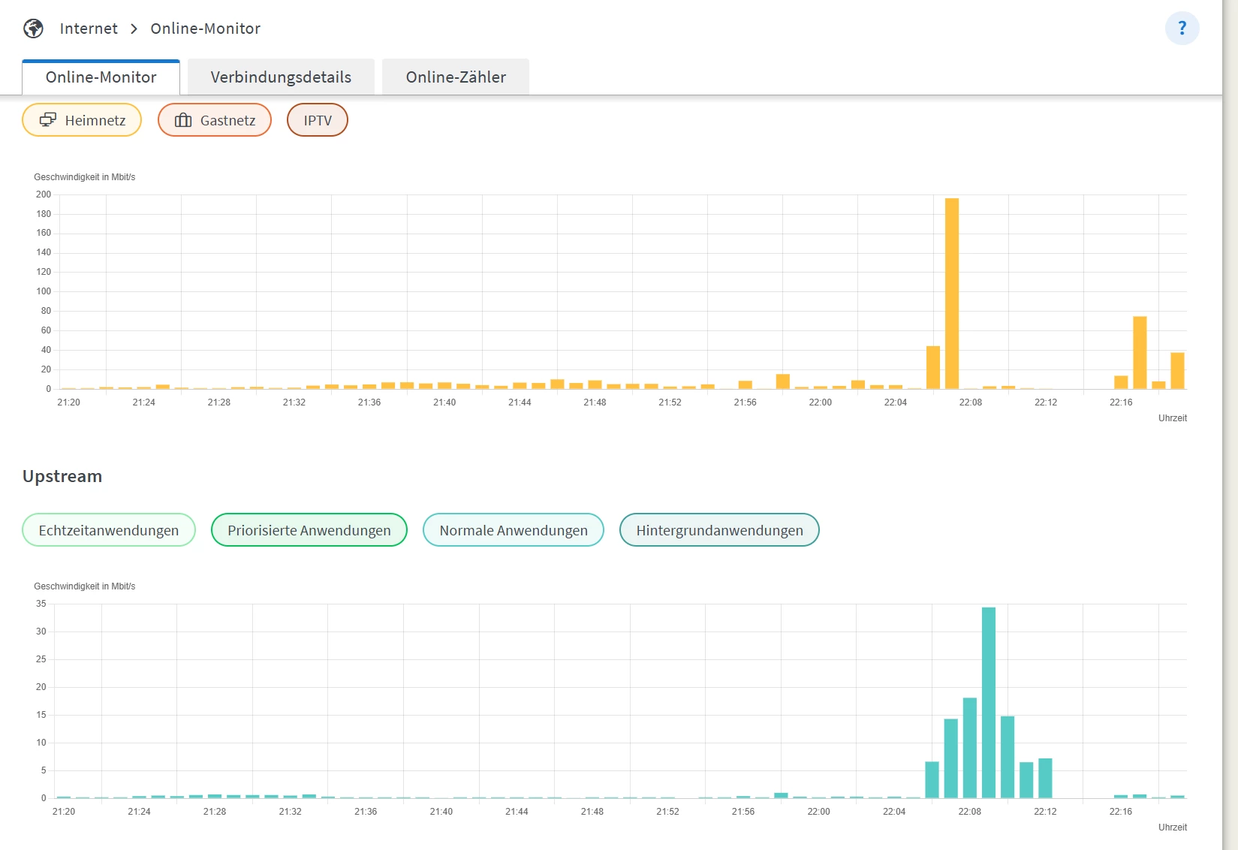Click the Gastnetz suitcase icon
The image size is (1238, 850).
click(x=183, y=120)
